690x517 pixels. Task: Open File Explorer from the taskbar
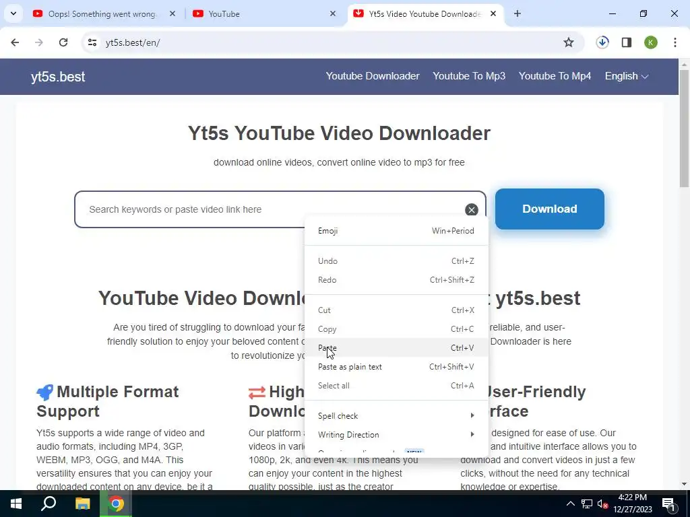(82, 504)
